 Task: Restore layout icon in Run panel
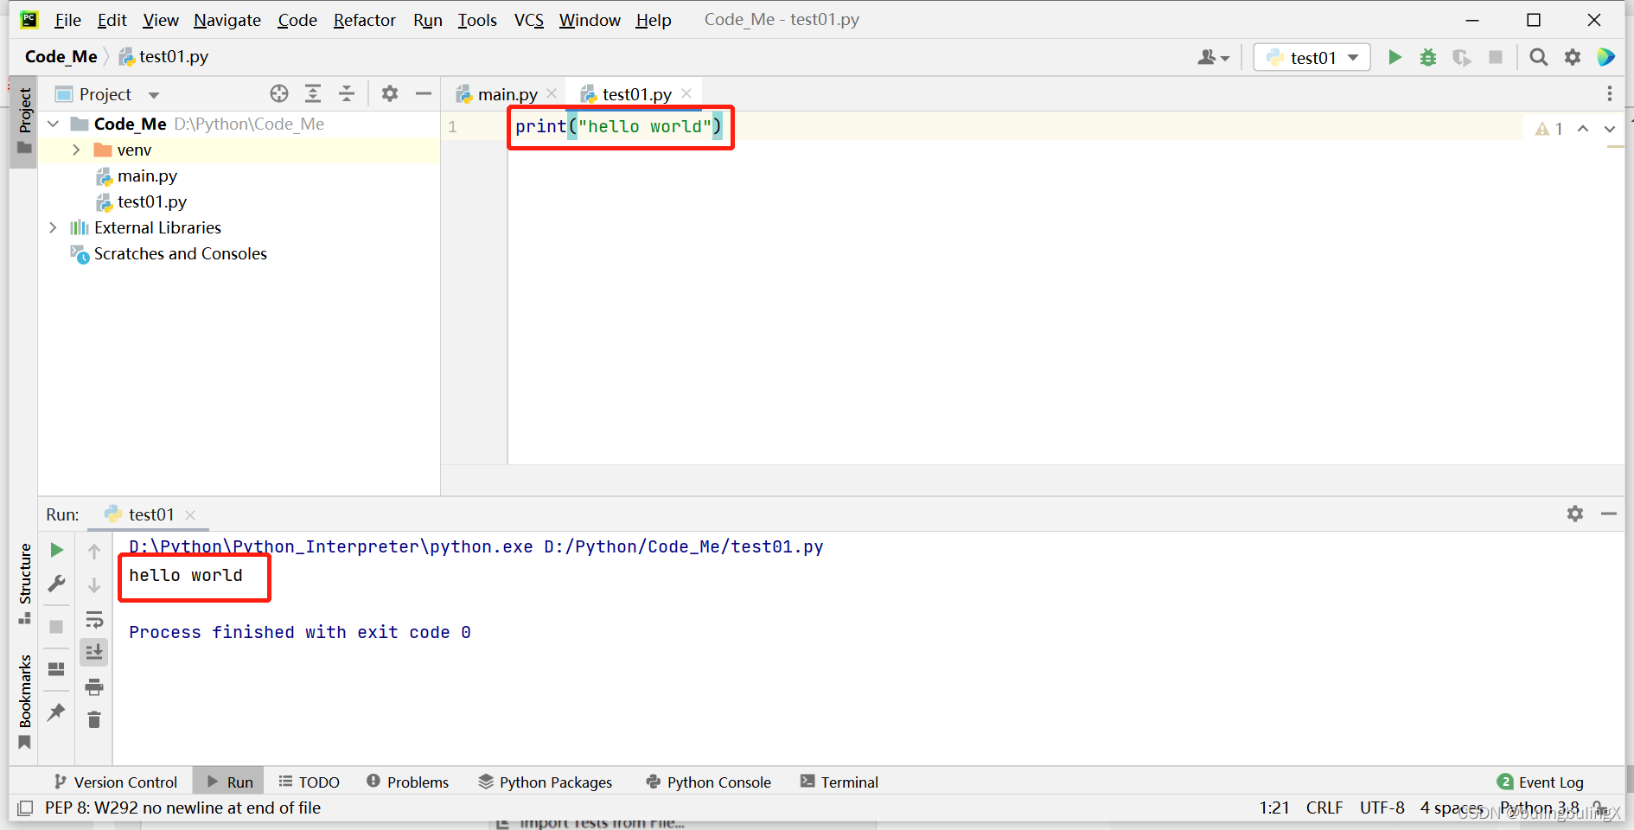point(56,669)
